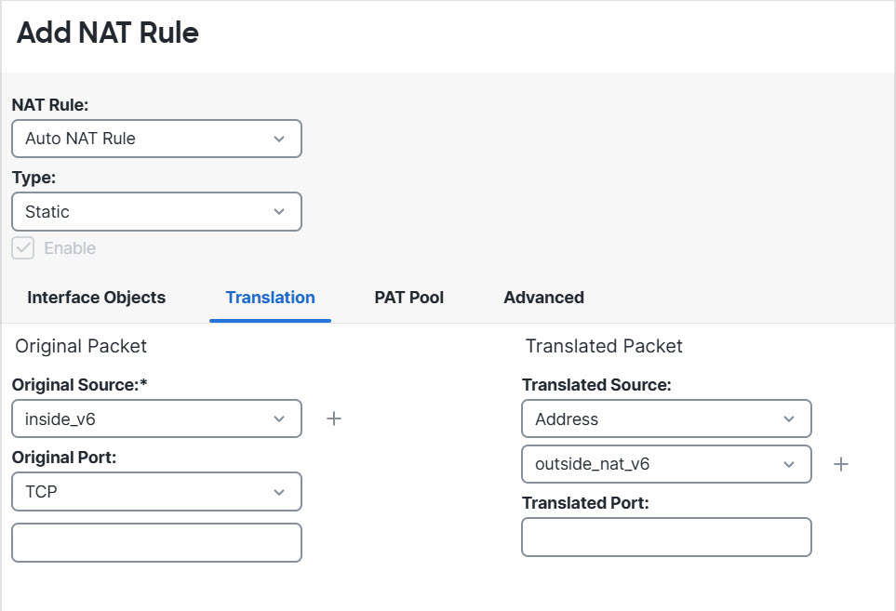Open the Advanced tab
The width and height of the screenshot is (896, 611).
[x=543, y=298]
